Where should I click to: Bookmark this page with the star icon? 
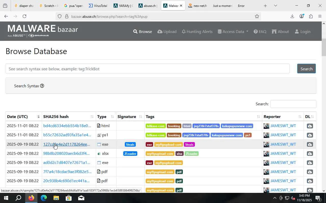coord(257,16)
